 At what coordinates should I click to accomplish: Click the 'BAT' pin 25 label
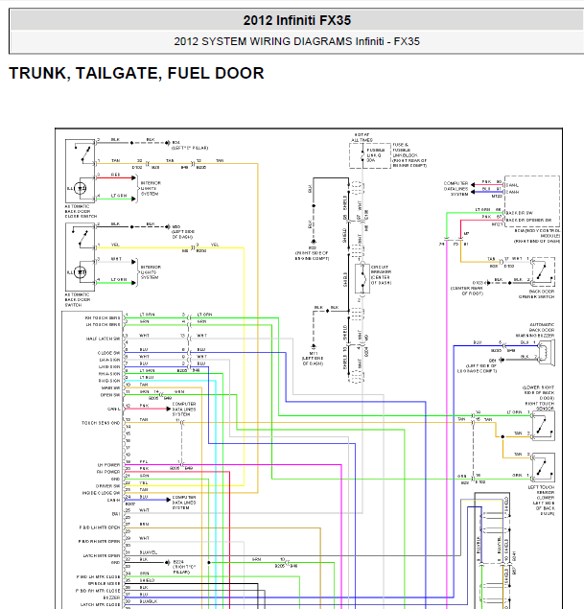coord(116,514)
